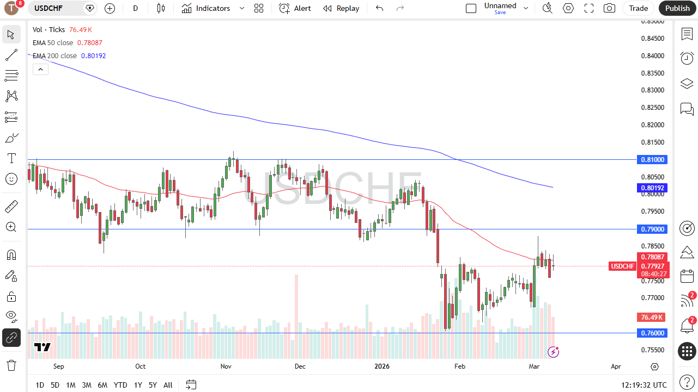Open the TradingView logo link

point(43,347)
